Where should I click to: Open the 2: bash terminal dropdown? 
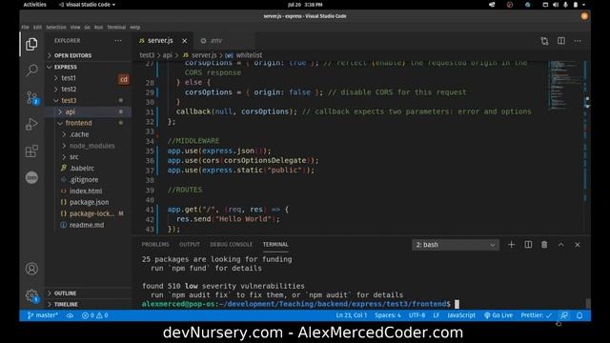click(x=456, y=245)
